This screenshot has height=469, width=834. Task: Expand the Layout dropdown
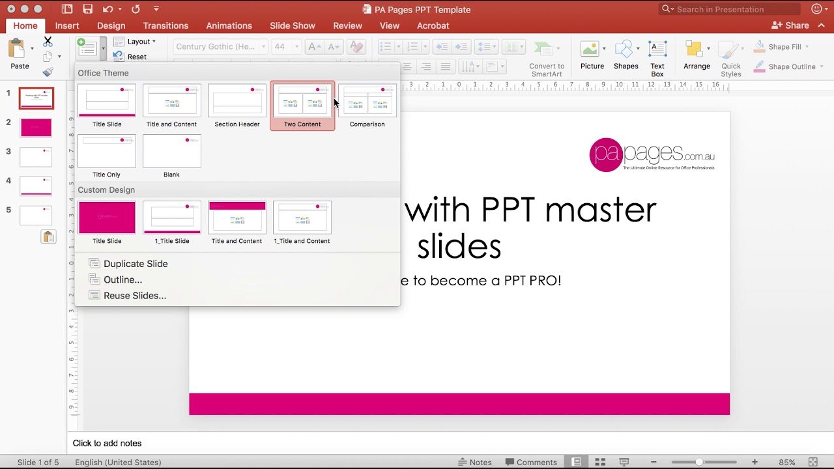tap(136, 41)
